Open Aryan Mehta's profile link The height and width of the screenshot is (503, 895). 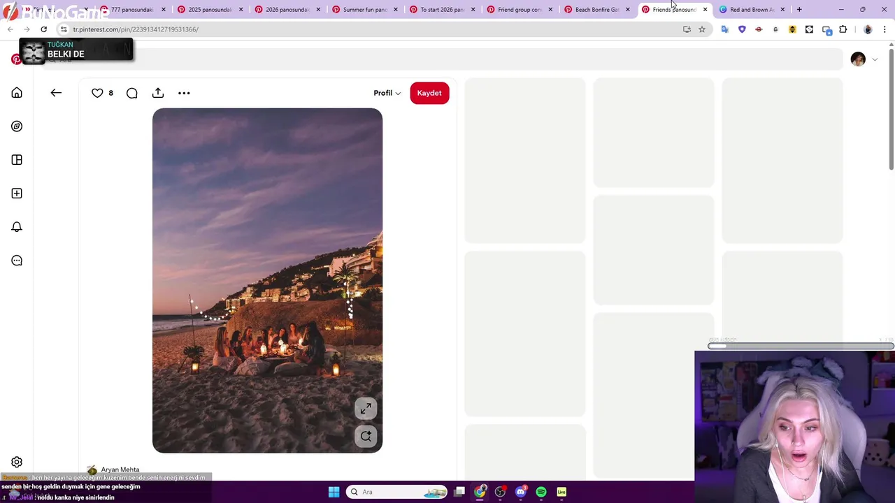point(120,469)
